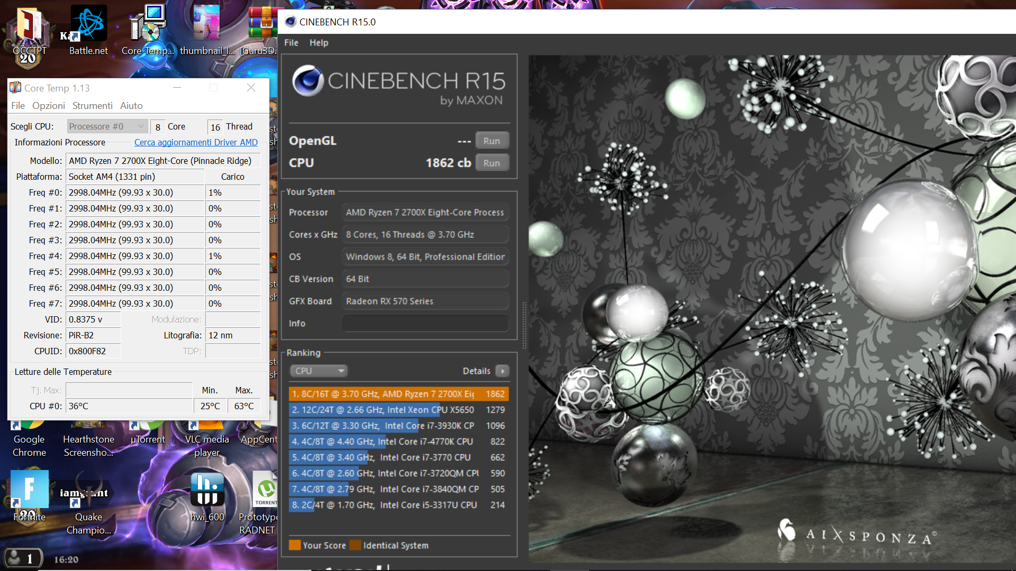Run the OpenGL benchmark
1016x571 pixels.
pos(492,141)
